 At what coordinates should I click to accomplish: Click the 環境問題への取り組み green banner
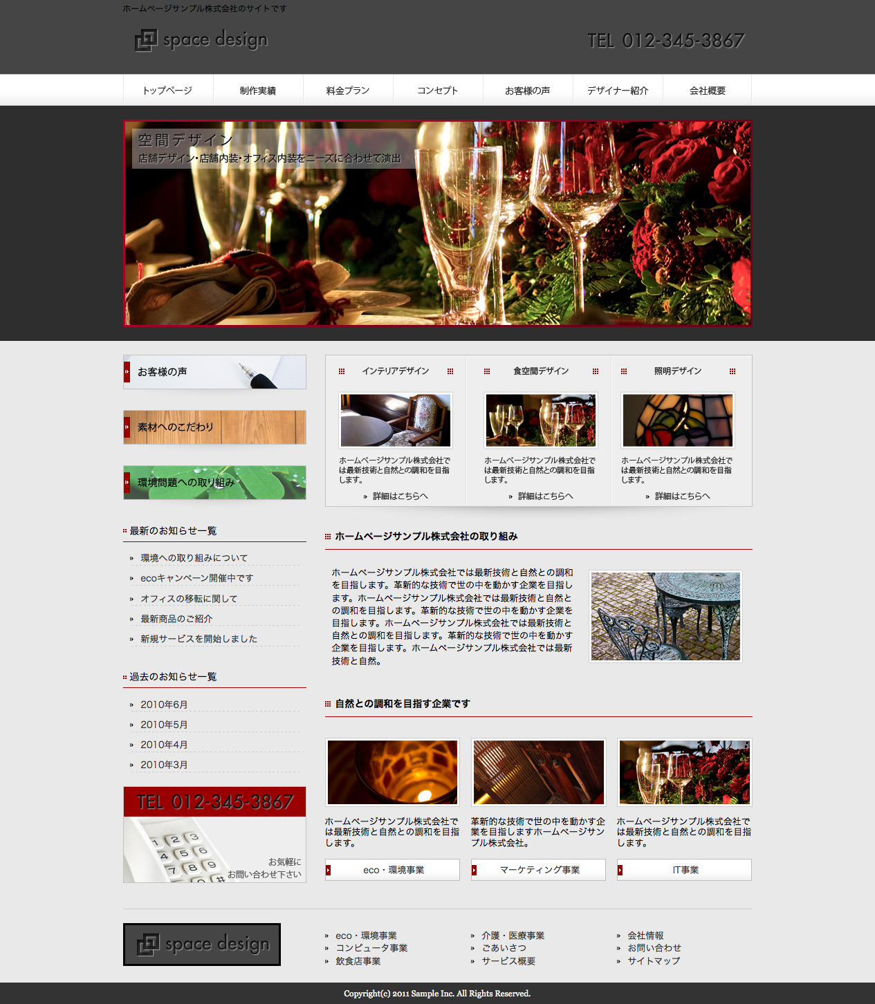click(214, 483)
